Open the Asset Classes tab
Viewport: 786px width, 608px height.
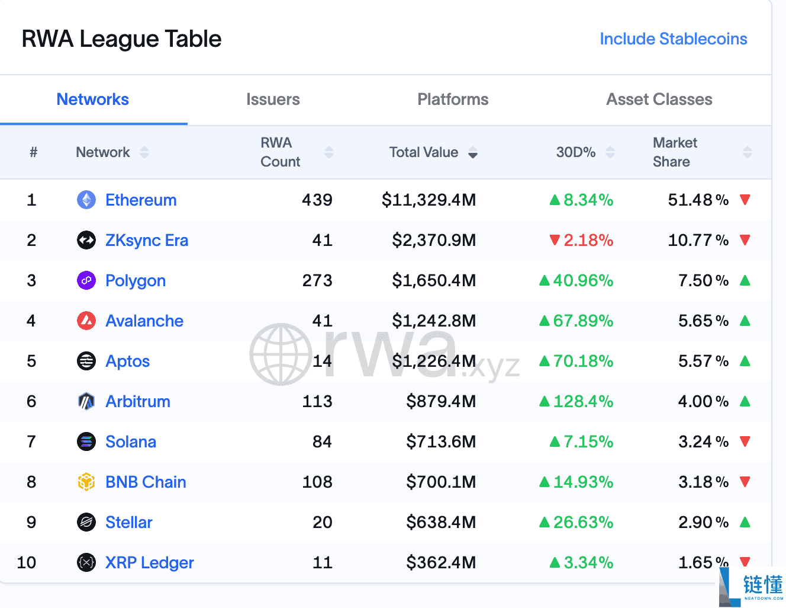659,100
